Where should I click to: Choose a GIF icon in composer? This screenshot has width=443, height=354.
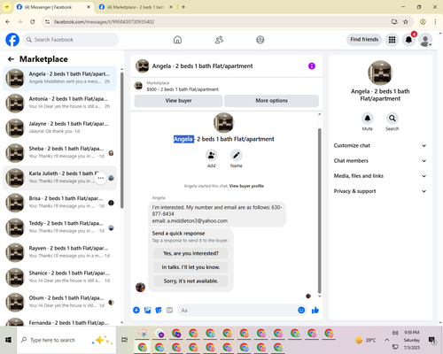coord(169,310)
